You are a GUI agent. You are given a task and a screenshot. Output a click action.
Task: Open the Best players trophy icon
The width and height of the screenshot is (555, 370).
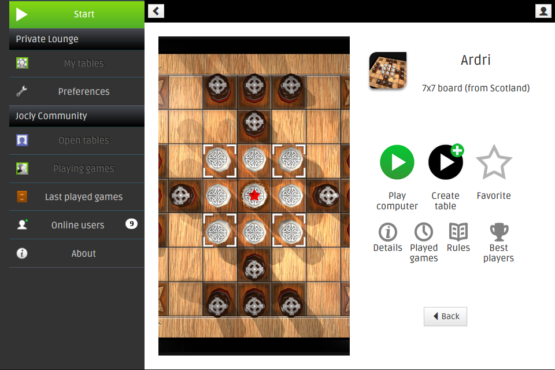coord(499,232)
